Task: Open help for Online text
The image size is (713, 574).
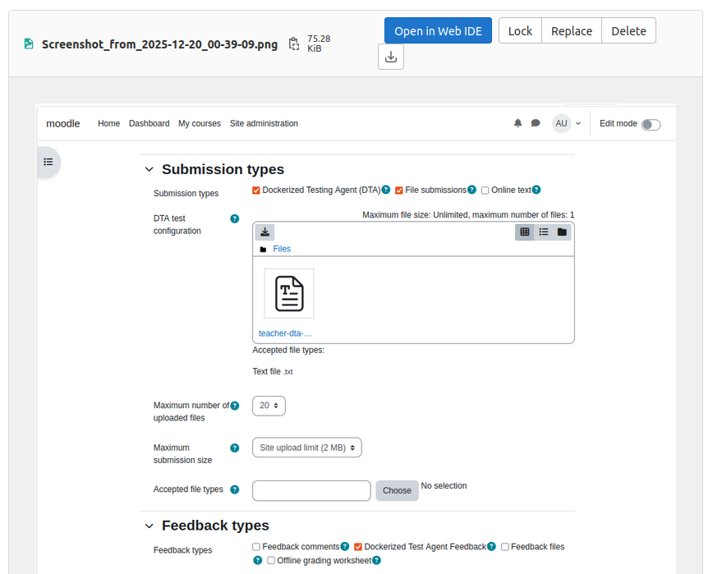Action: (x=536, y=190)
